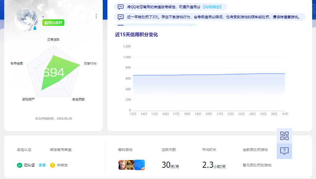Image resolution: width=316 pixels, height=179 pixels.
Task: Click the 活跃天数 heading
Action: click(x=169, y=150)
